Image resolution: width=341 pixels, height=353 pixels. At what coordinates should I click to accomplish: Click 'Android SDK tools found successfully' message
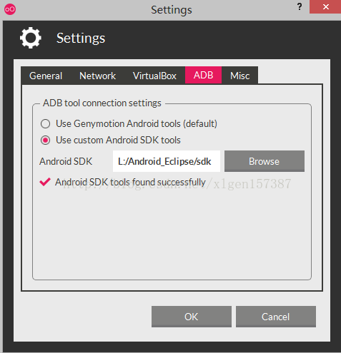click(x=130, y=183)
